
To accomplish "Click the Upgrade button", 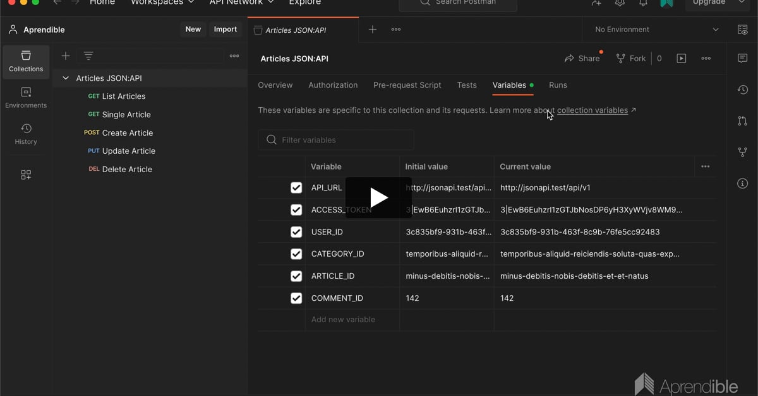I will (709, 3).
